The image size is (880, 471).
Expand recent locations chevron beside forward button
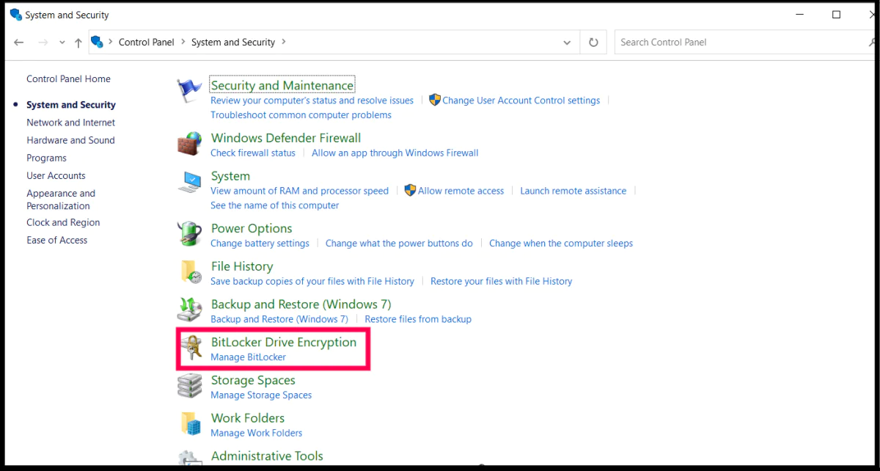[x=62, y=42]
